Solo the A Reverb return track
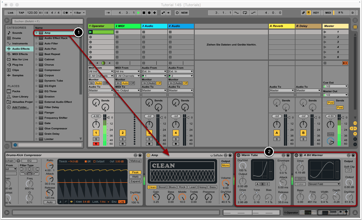Screen dimensions: 362x220 277,139
